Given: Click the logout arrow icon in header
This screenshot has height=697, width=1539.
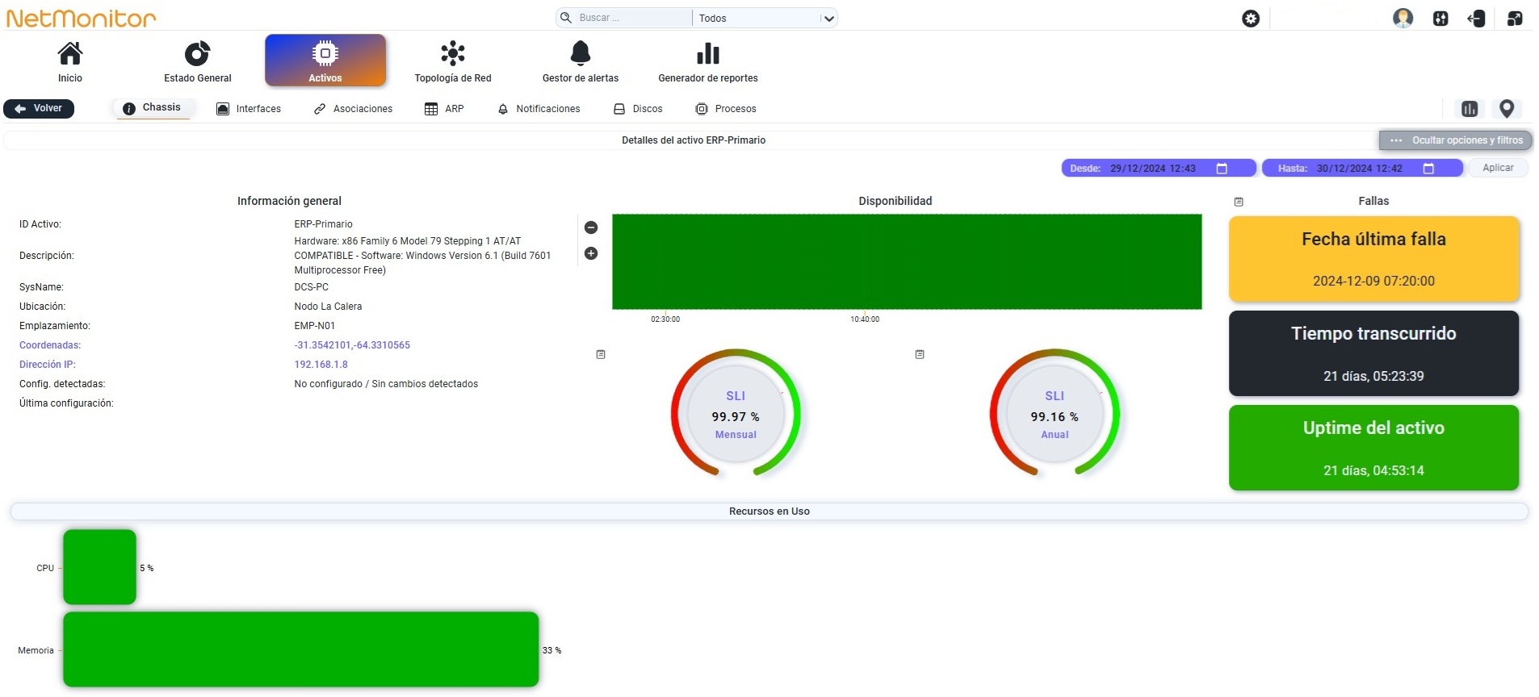Looking at the screenshot, I should point(1477,19).
